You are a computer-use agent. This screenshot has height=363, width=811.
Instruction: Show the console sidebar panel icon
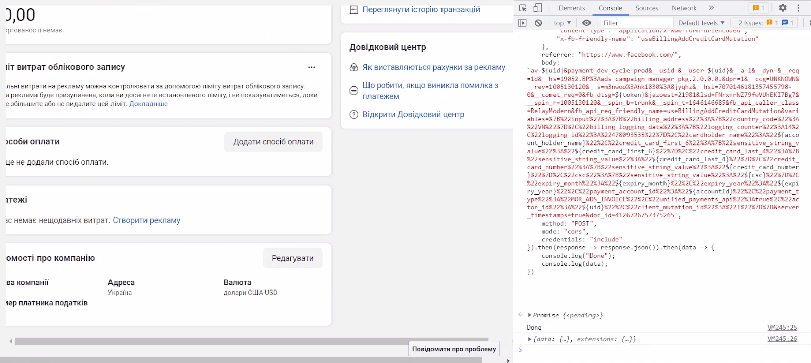522,23
